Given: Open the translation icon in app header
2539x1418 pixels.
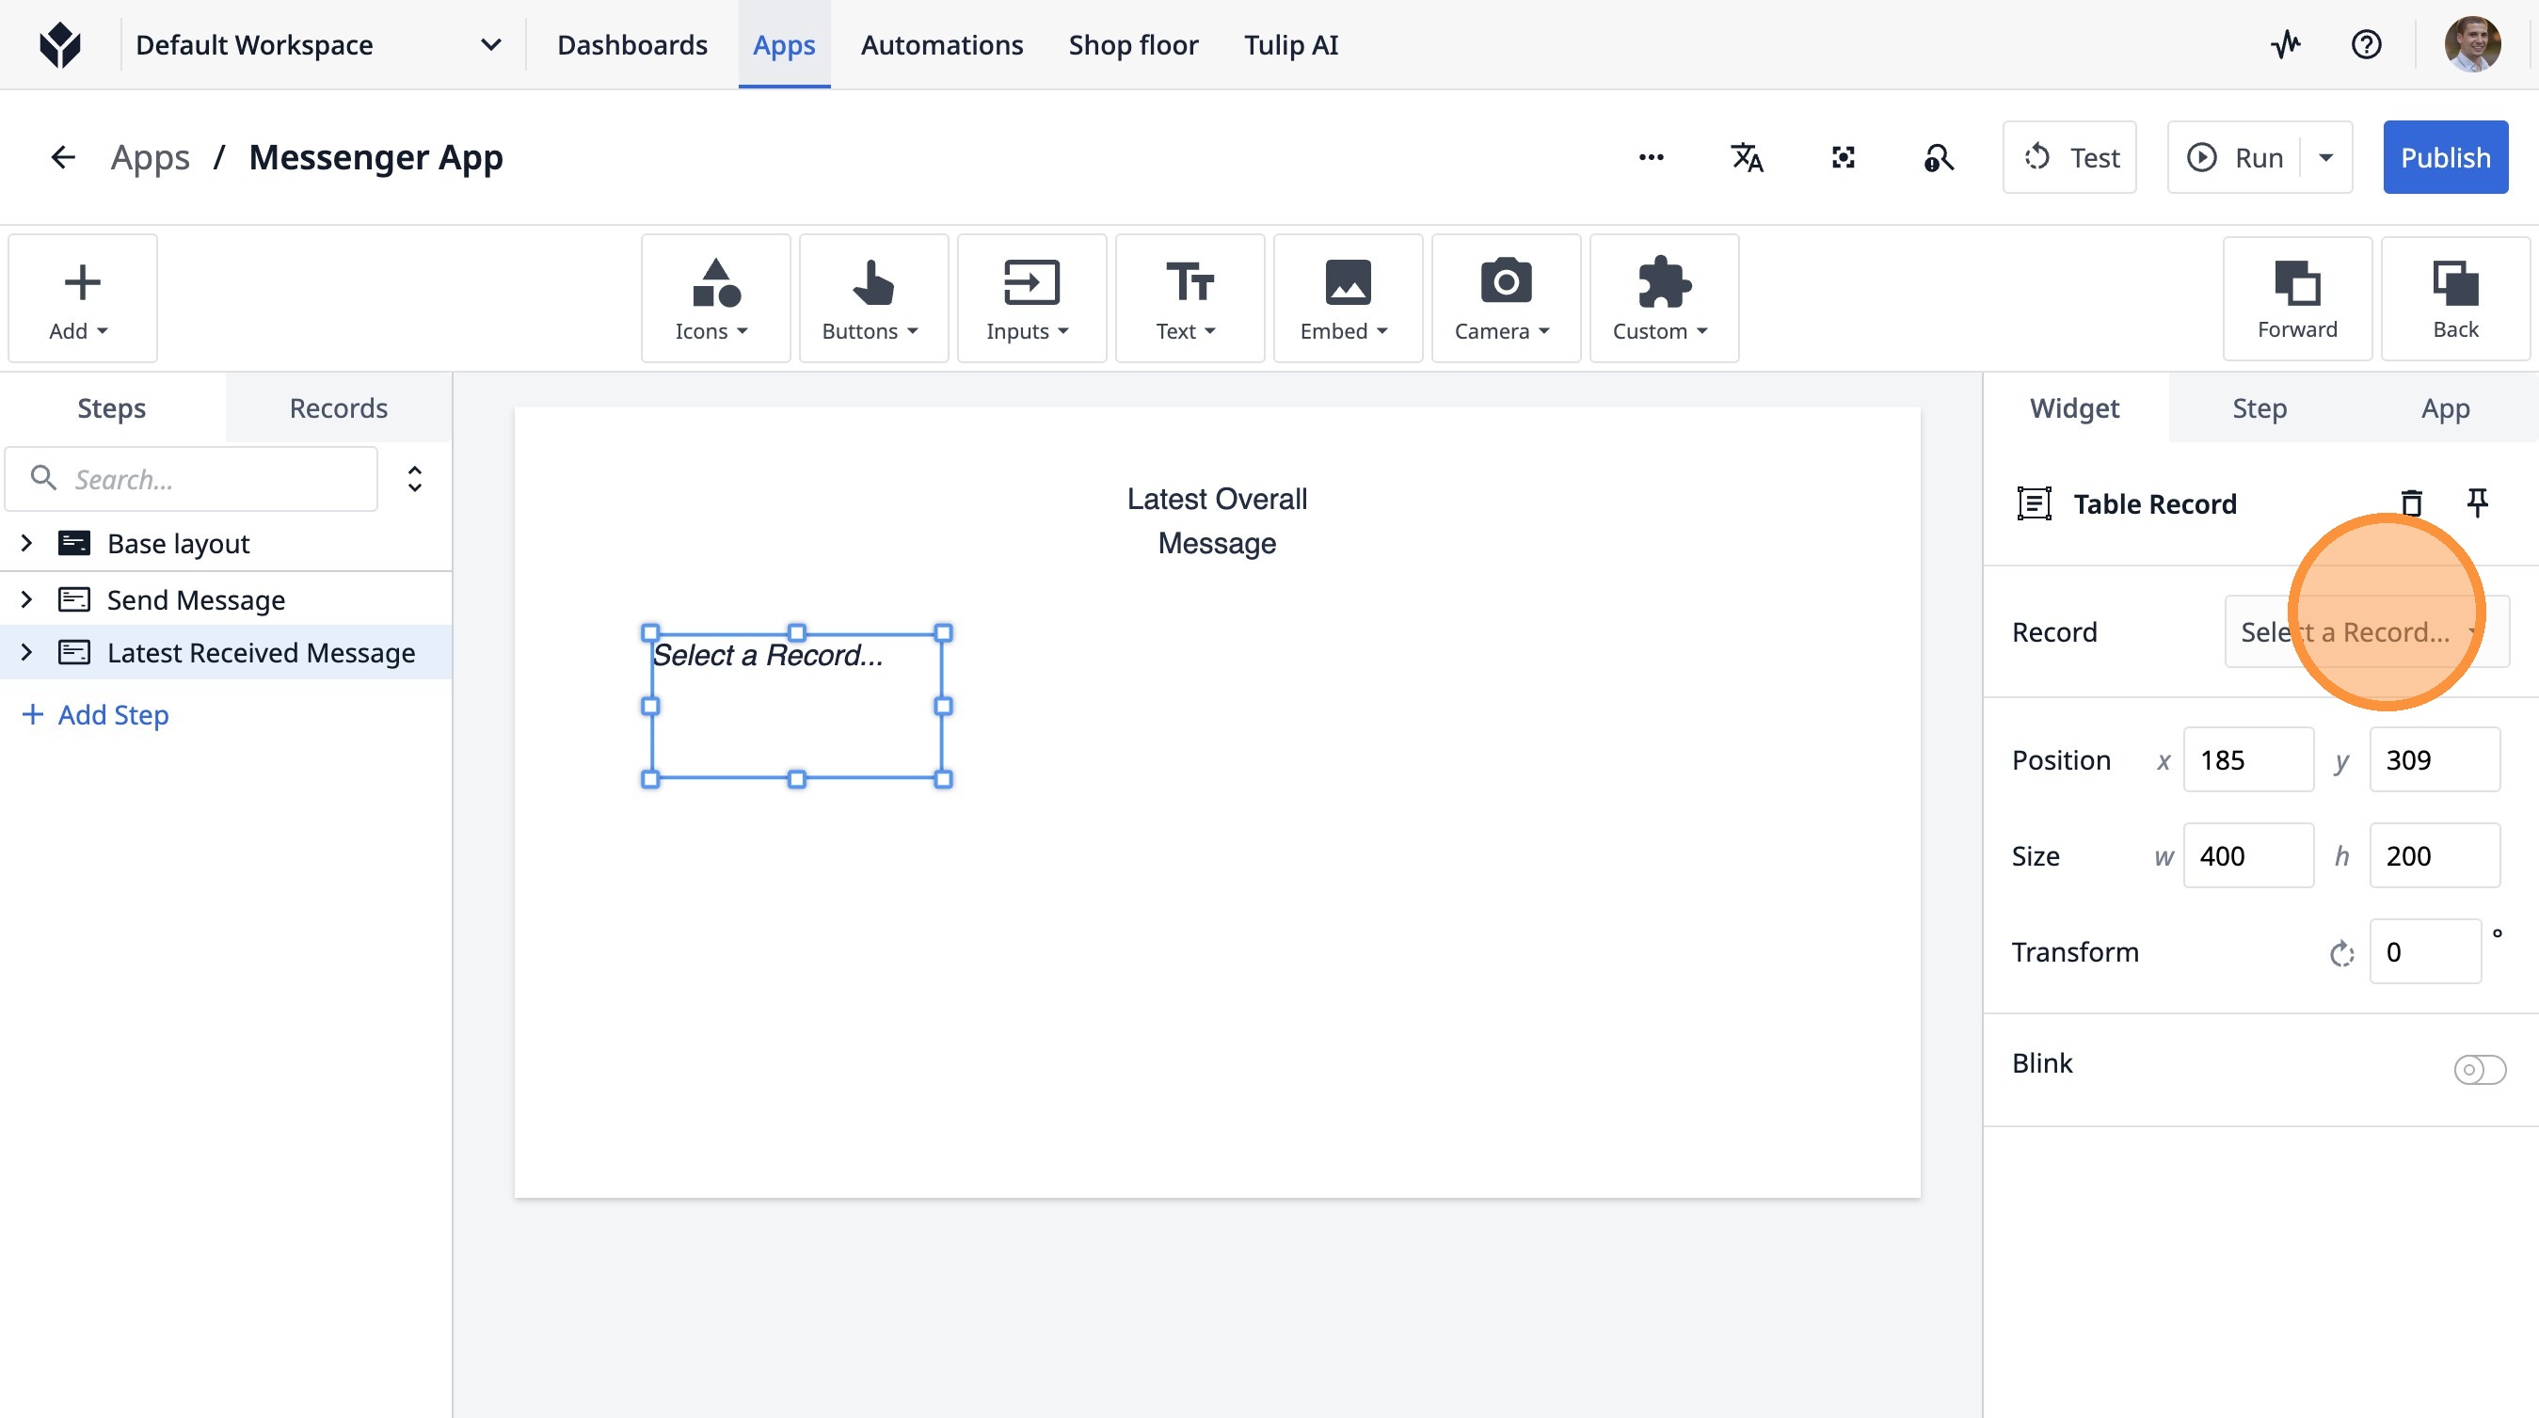Looking at the screenshot, I should pyautogui.click(x=1747, y=158).
